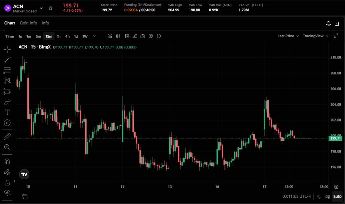The width and height of the screenshot is (345, 204).
Task: Open the TradingView chart type dropdown
Action: (315, 36)
